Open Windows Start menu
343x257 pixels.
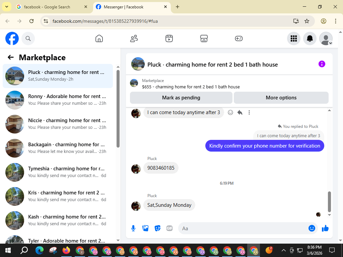[x=8, y=250]
